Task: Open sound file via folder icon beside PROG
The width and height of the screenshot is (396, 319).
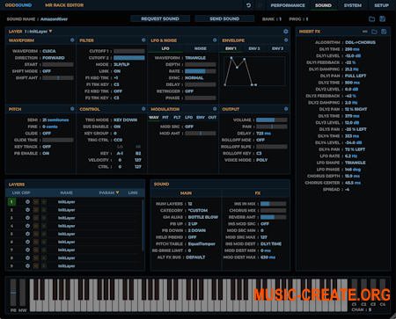Action: coord(371,19)
